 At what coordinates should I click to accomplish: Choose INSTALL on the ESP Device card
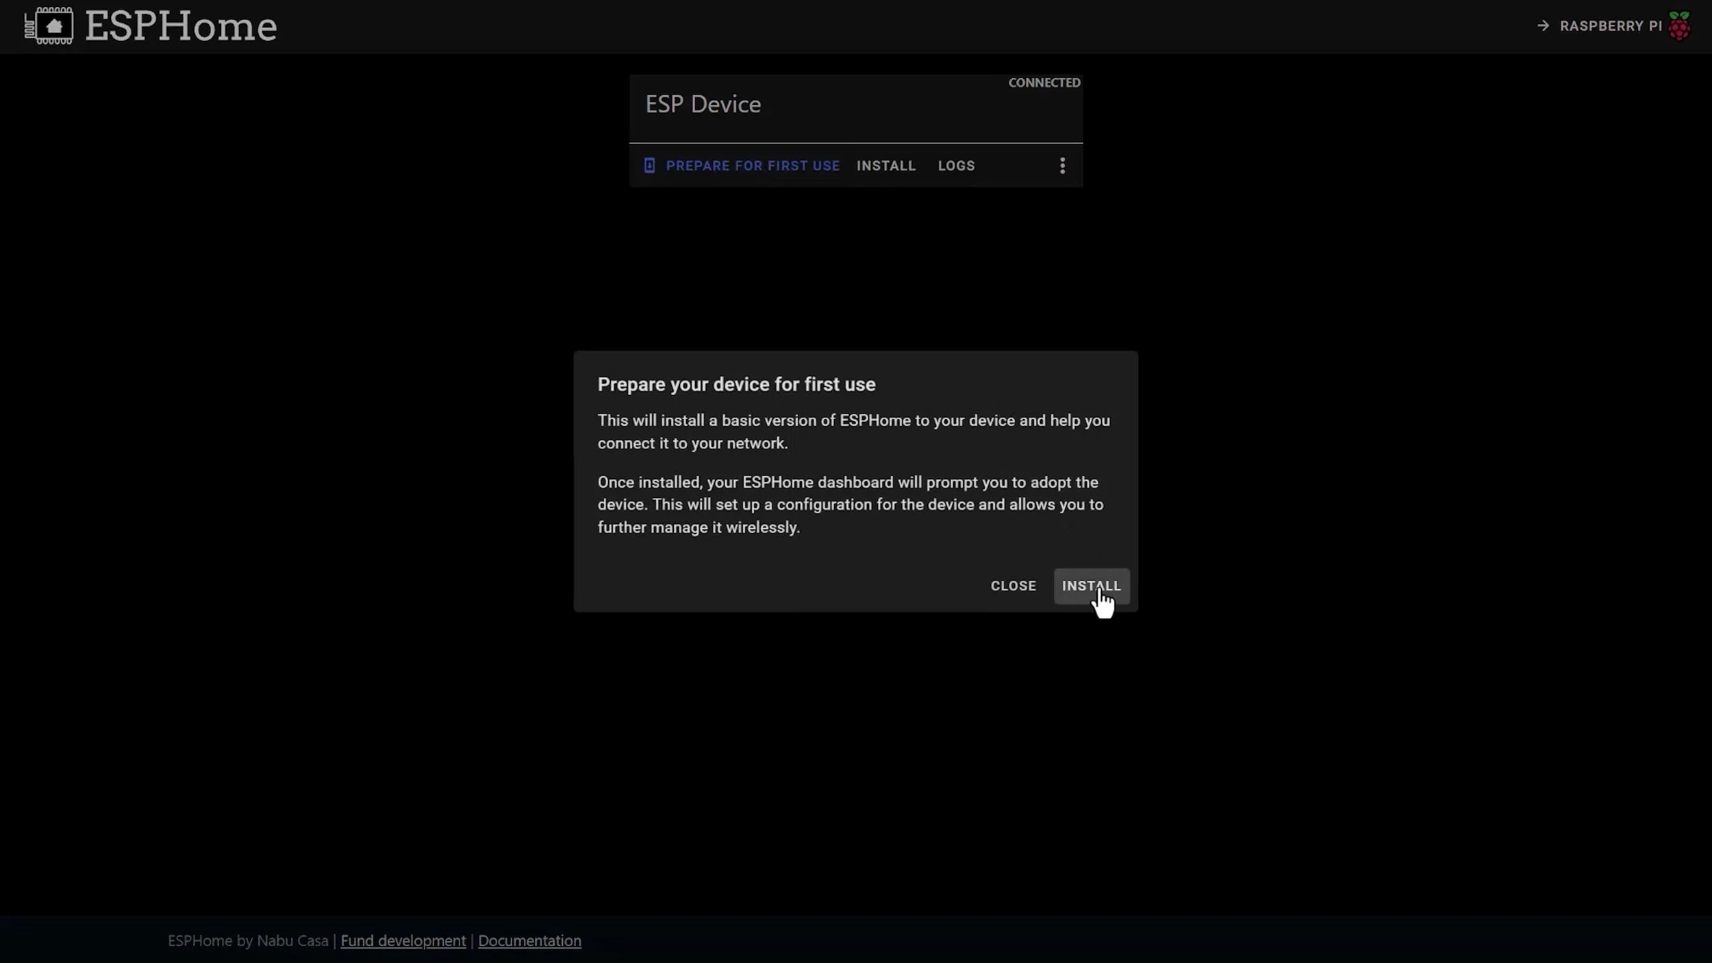pyautogui.click(x=885, y=166)
